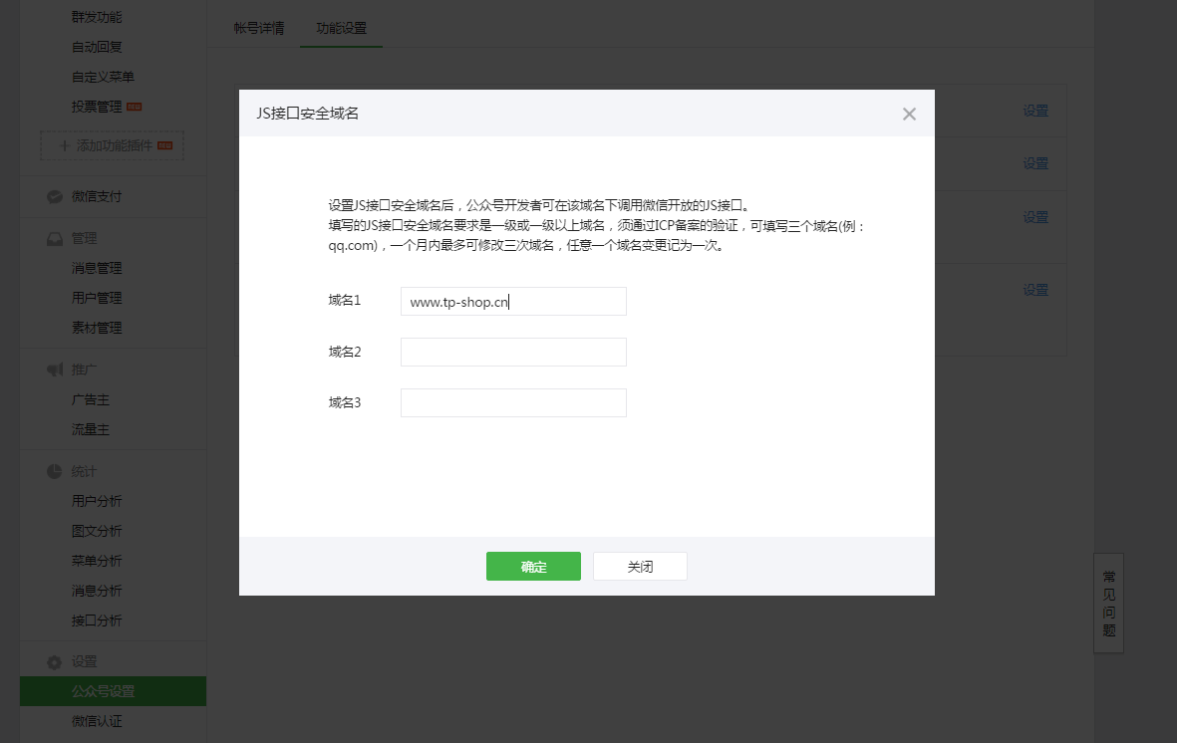This screenshot has height=743, width=1177.
Task: Go to 微信认证 in the sidebar
Action: point(97,721)
